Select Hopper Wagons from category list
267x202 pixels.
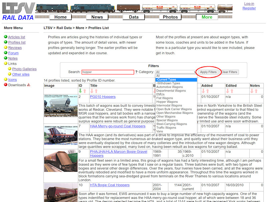pyautogui.click(x=167, y=102)
